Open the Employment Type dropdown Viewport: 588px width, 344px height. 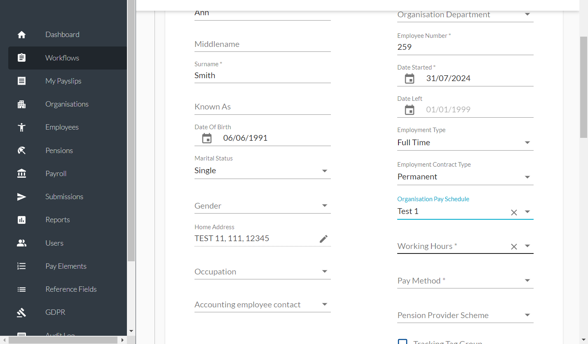coord(527,143)
